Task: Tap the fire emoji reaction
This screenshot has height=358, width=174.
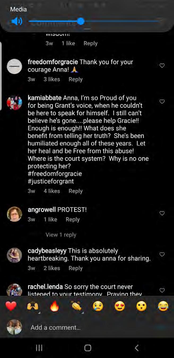Action: tap(55, 307)
